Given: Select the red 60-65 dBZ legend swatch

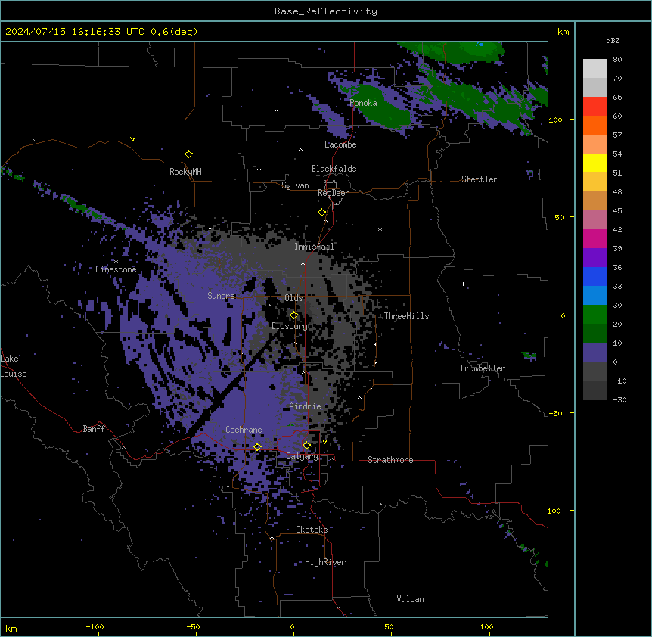Looking at the screenshot, I should coord(595,107).
